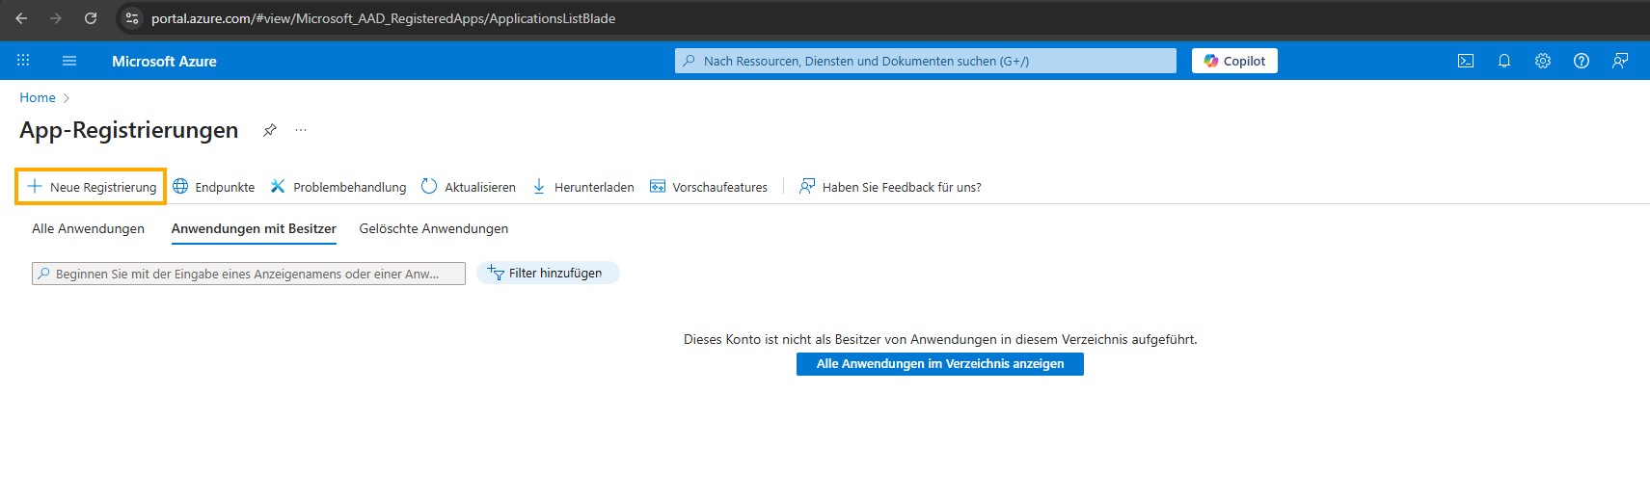Screen dimensions: 1650x498
Task: Reload the page with the refresh icon
Action: point(91,18)
